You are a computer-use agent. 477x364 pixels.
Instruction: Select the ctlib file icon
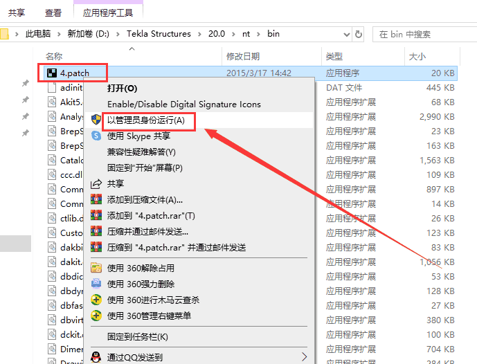[52, 218]
